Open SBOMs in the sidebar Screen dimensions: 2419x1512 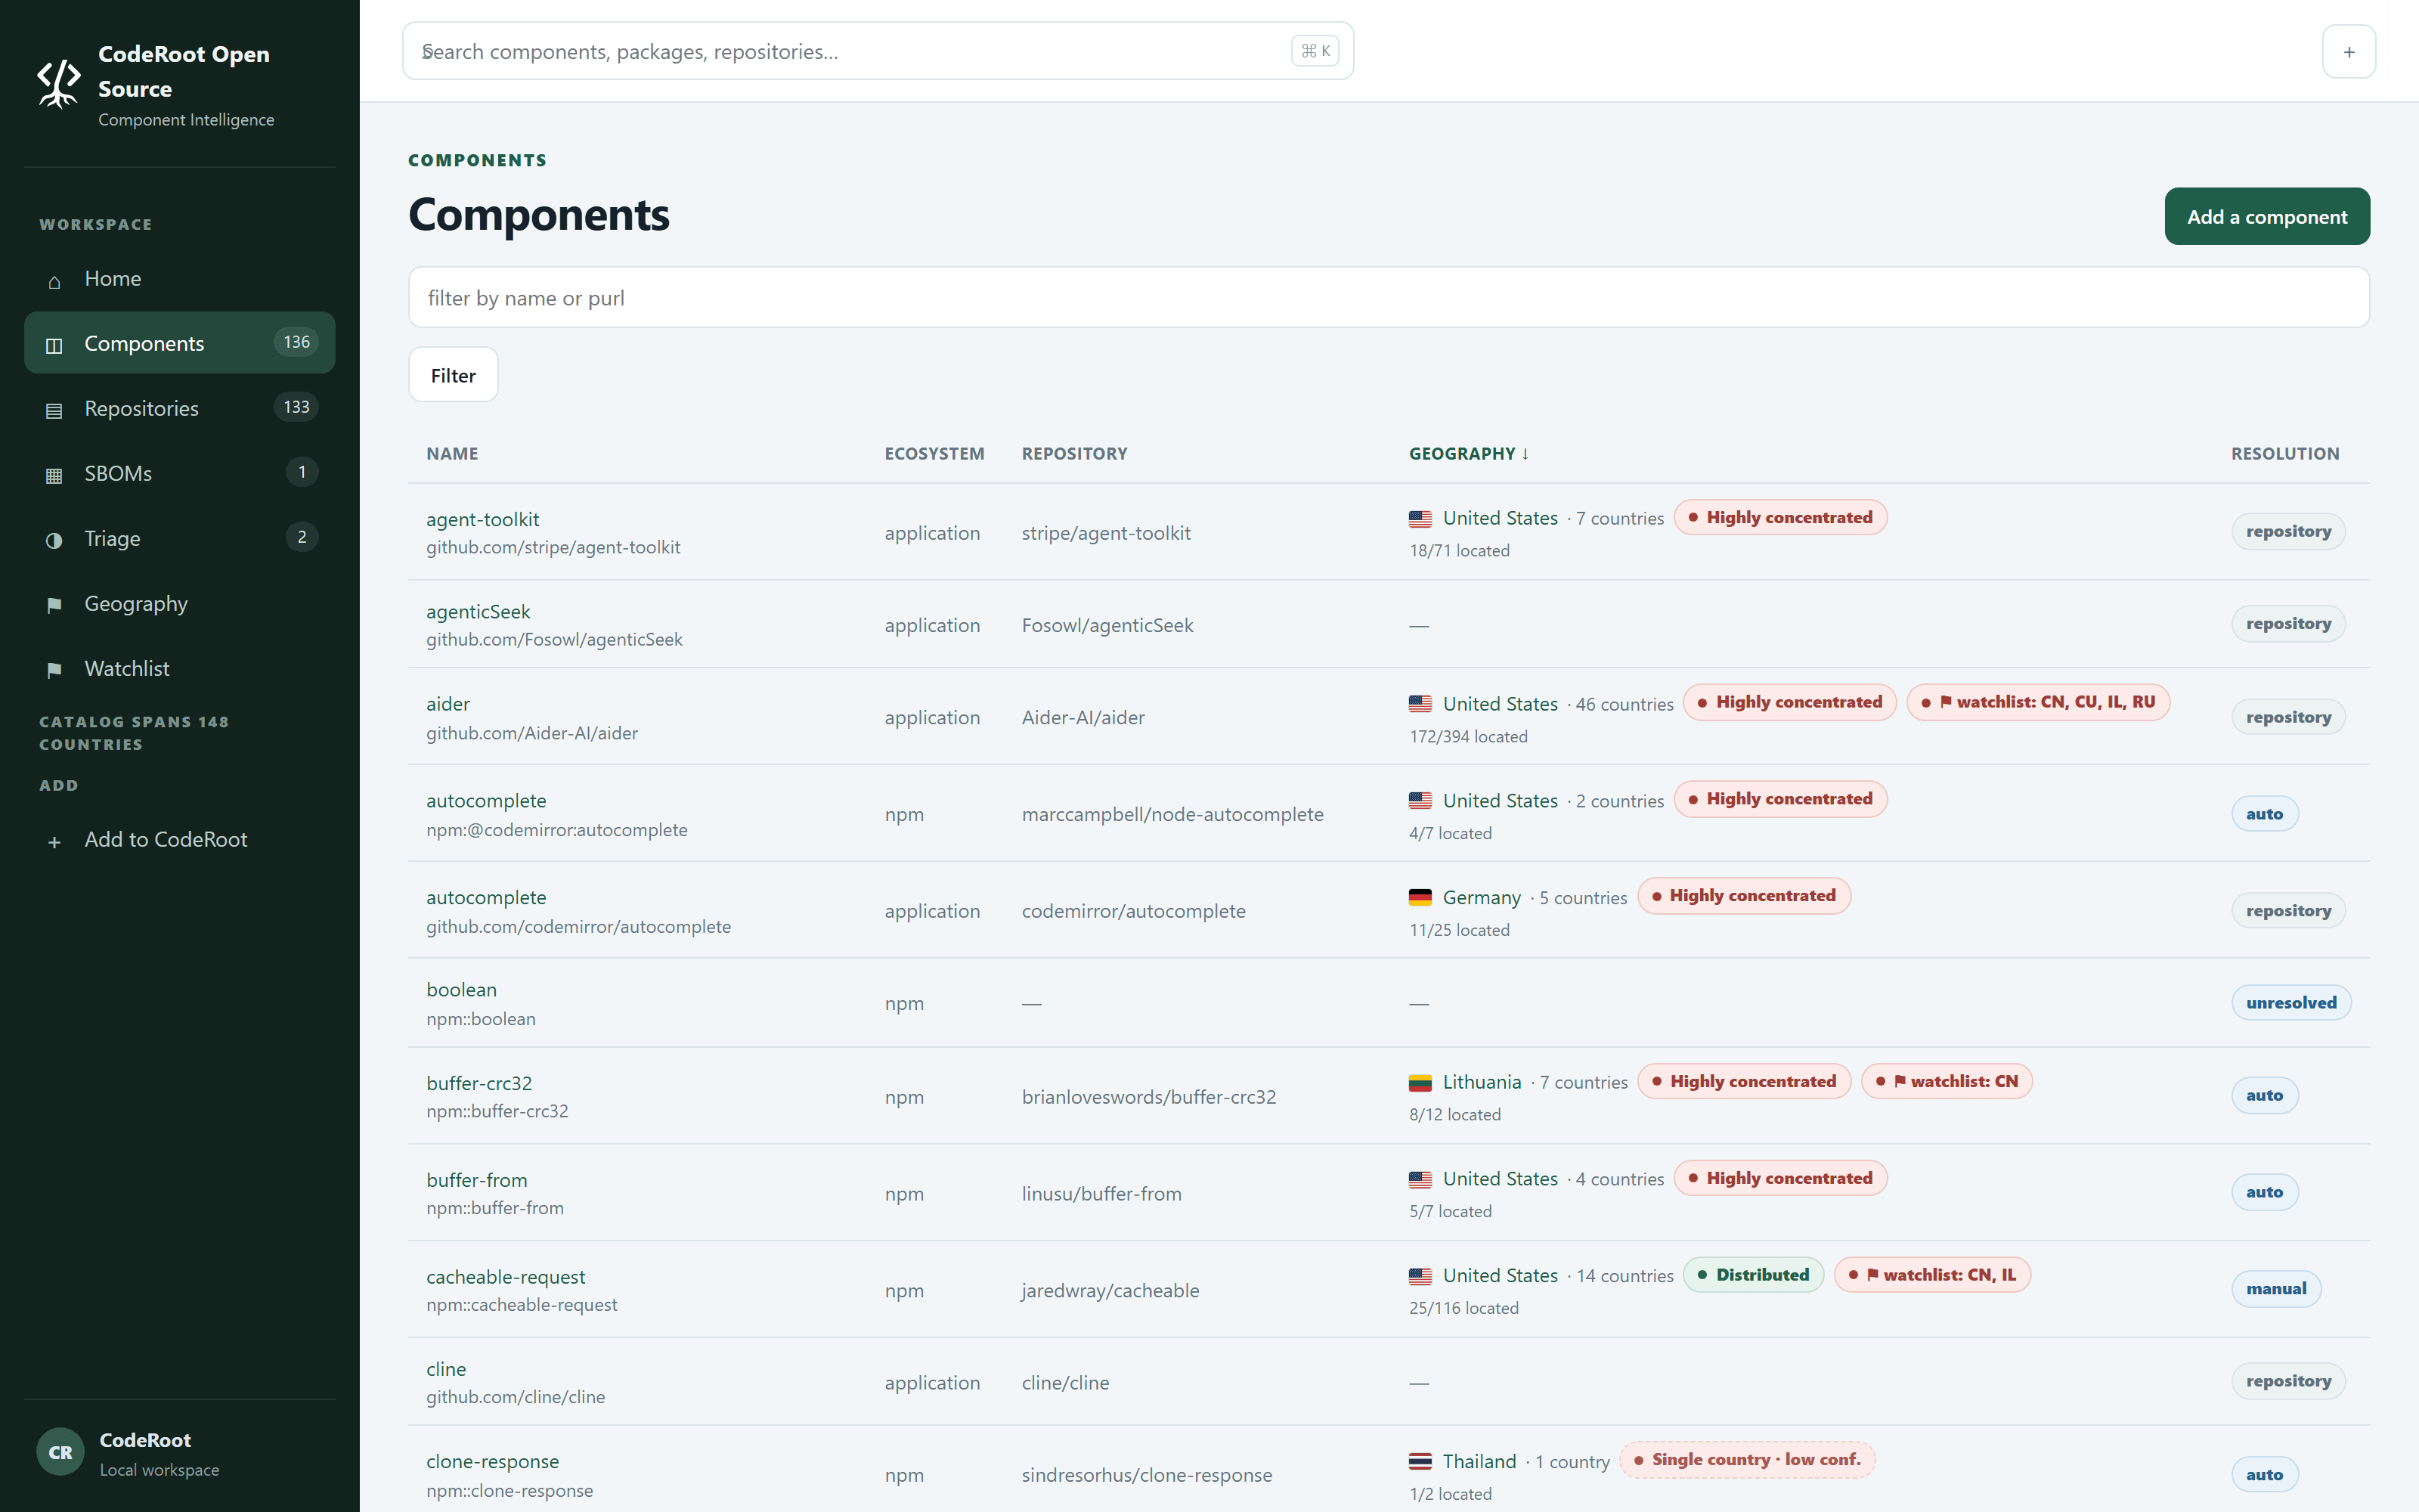[180, 473]
